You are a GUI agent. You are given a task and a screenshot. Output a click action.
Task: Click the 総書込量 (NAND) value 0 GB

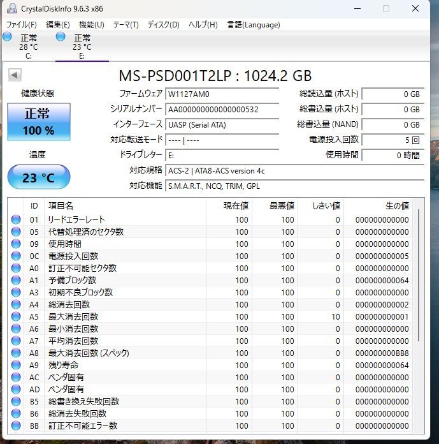pyautogui.click(x=393, y=124)
